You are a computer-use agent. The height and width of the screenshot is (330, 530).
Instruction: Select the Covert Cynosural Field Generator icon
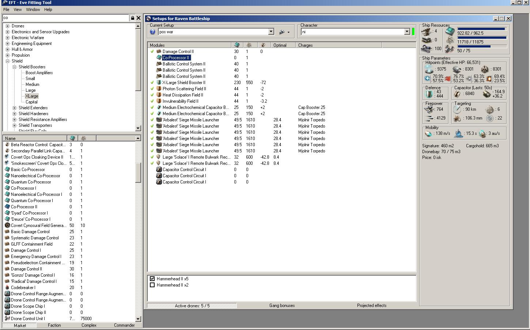coord(7,225)
